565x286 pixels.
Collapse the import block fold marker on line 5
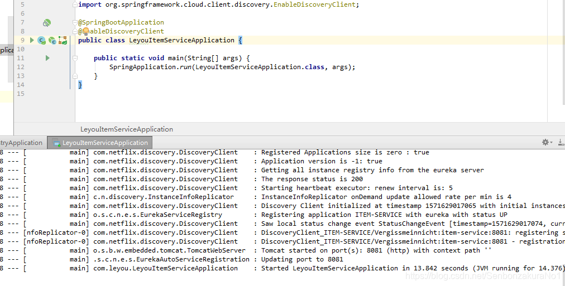click(75, 4)
